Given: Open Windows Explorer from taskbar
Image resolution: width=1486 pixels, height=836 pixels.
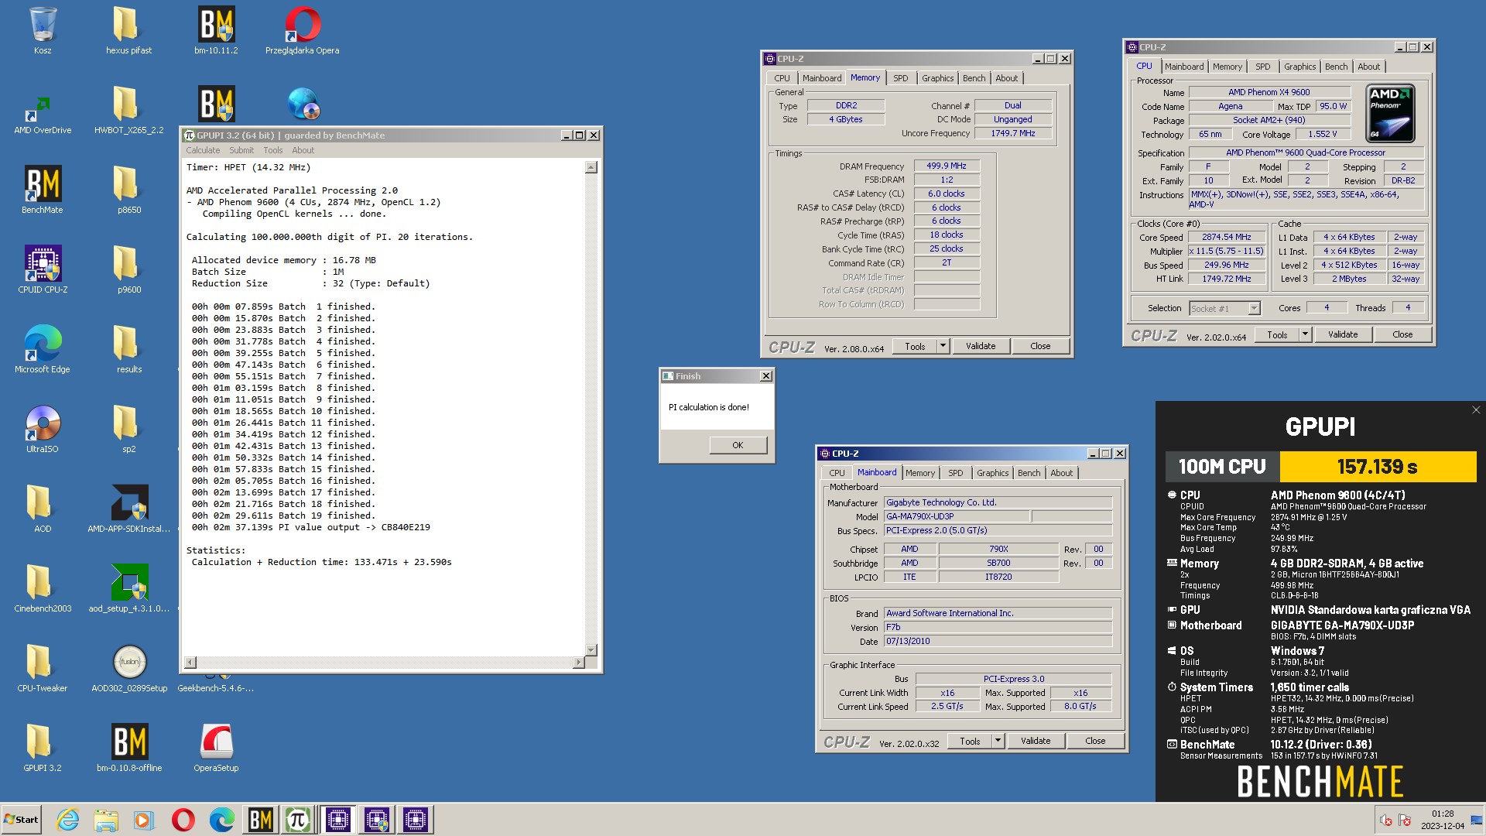Looking at the screenshot, I should coord(106,820).
